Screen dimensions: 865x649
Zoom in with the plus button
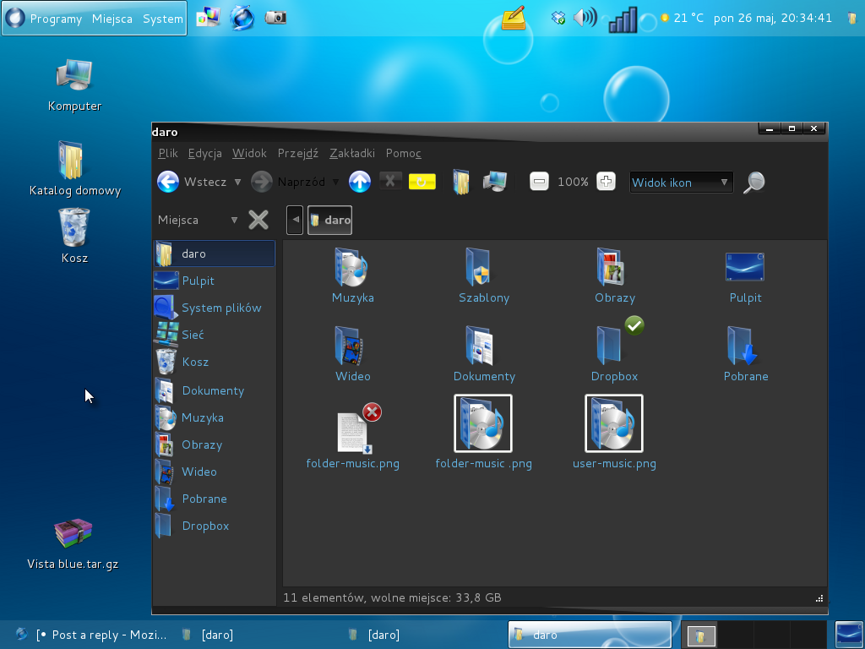pos(606,182)
